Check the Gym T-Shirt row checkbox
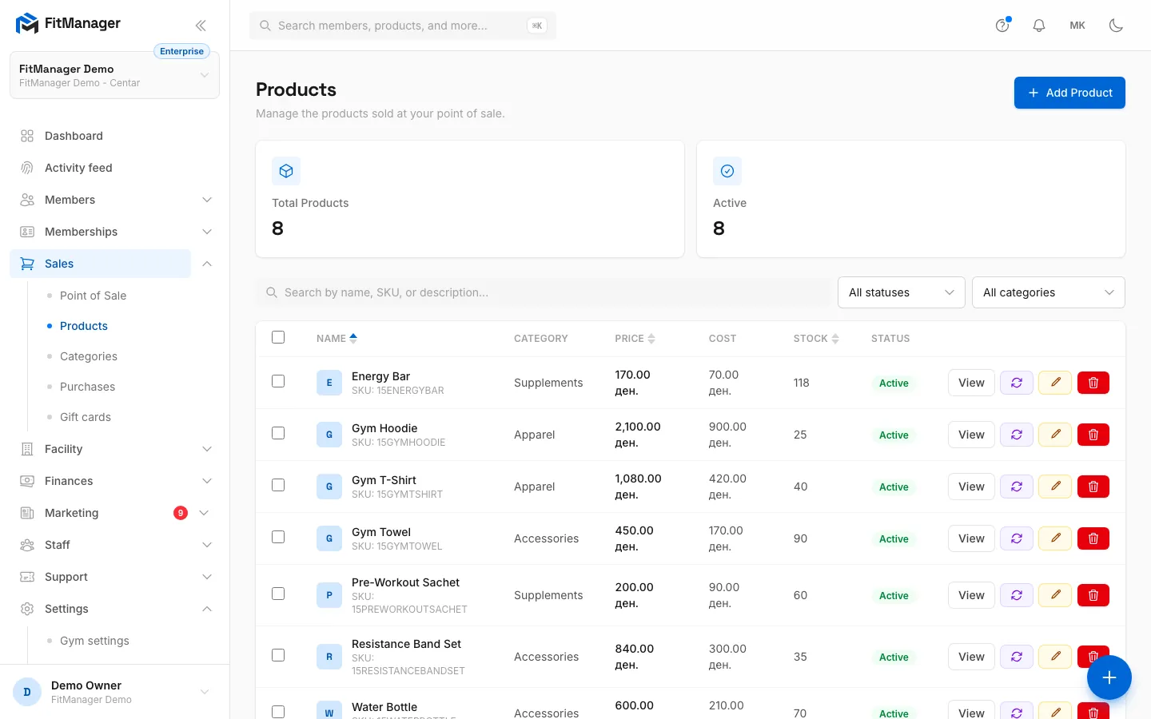The width and height of the screenshot is (1151, 719). coord(278,485)
